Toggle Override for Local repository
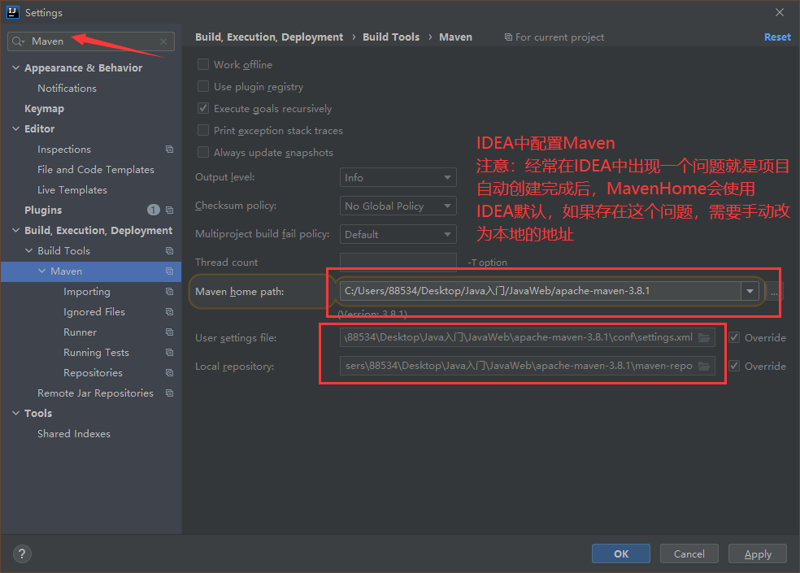The image size is (800, 573). [x=734, y=366]
